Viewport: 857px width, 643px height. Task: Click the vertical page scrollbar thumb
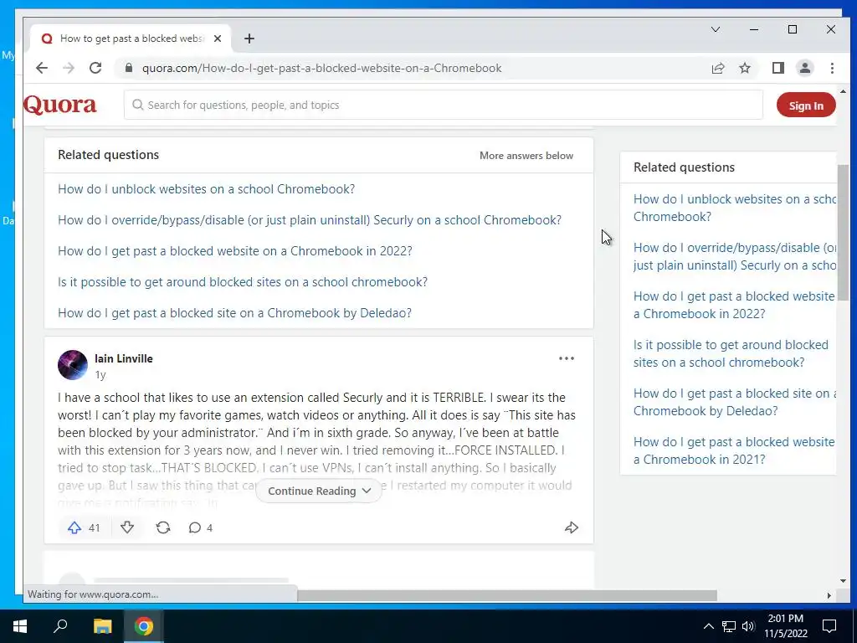click(x=843, y=232)
